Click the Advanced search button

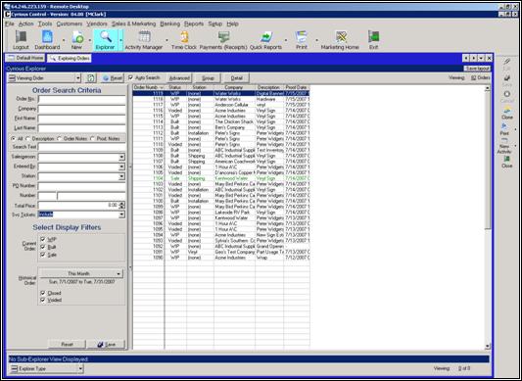tap(179, 78)
